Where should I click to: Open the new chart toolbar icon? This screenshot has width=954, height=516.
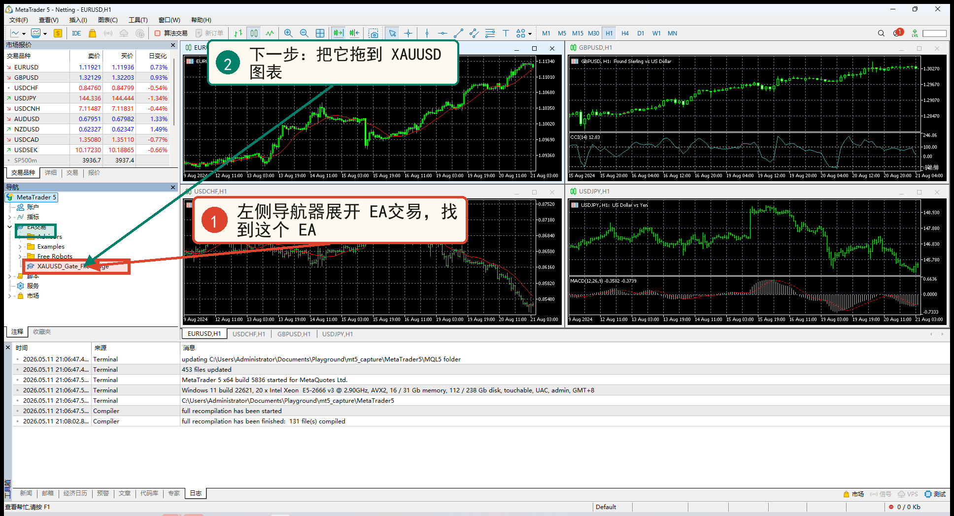(15, 33)
